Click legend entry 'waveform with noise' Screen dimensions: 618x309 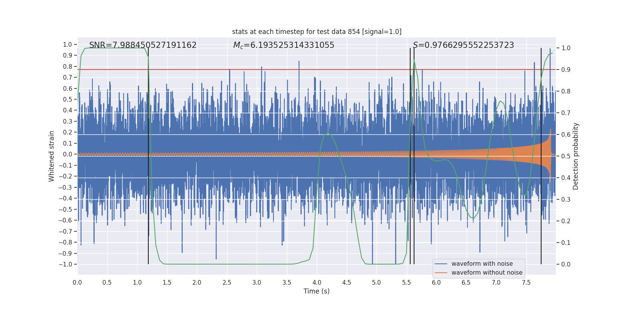pos(482,264)
